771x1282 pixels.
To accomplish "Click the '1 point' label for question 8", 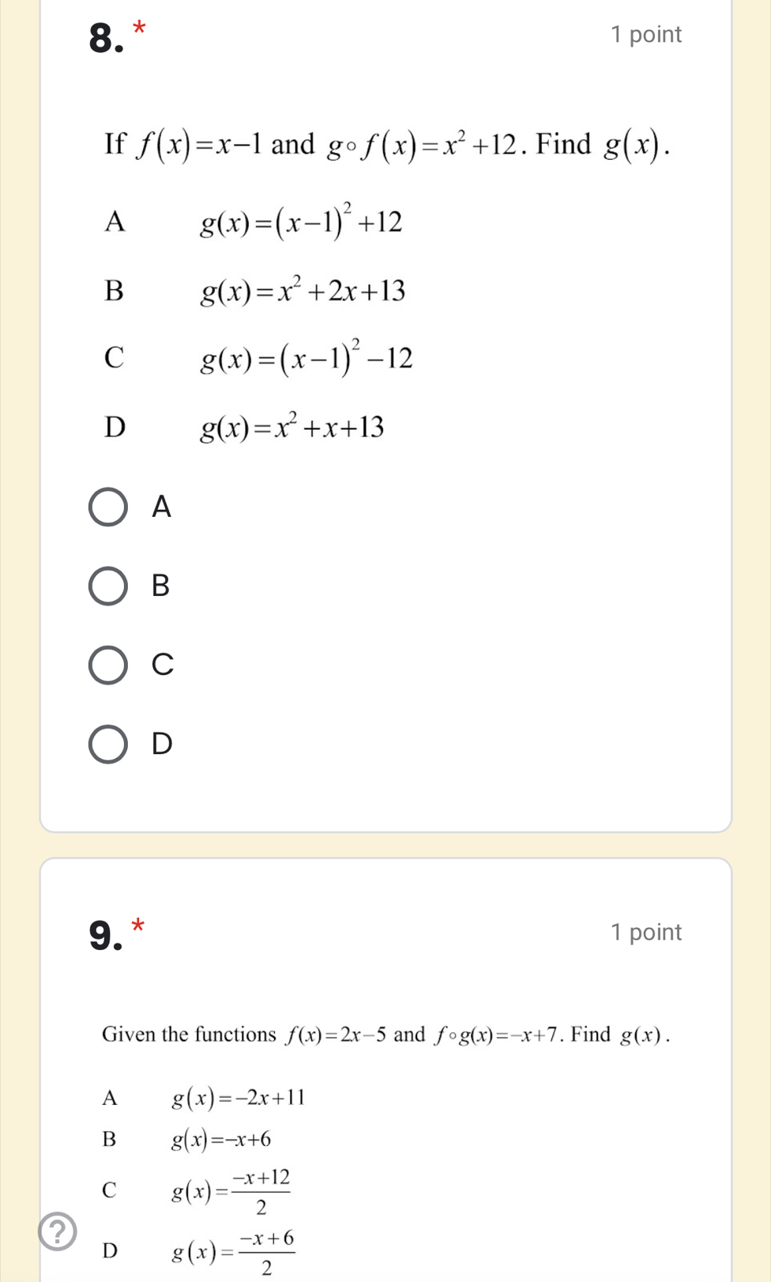I will [x=645, y=35].
